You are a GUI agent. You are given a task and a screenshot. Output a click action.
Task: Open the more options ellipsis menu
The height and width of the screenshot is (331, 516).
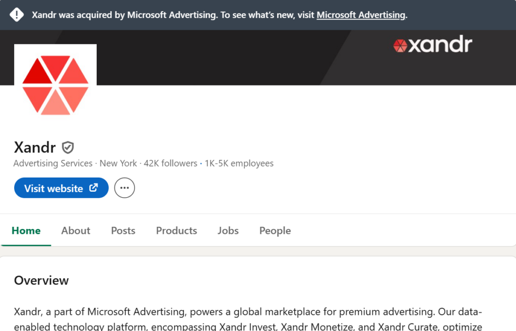tap(124, 188)
